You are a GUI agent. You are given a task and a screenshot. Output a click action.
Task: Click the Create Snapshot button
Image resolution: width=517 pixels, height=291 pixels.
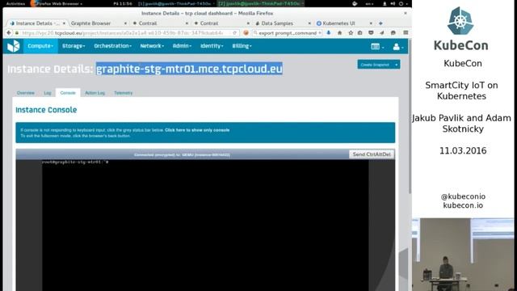click(375, 65)
